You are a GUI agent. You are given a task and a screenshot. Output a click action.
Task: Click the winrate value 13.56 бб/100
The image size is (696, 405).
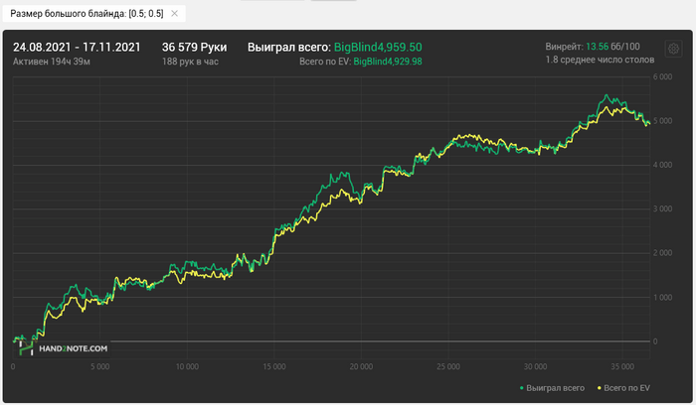612,47
